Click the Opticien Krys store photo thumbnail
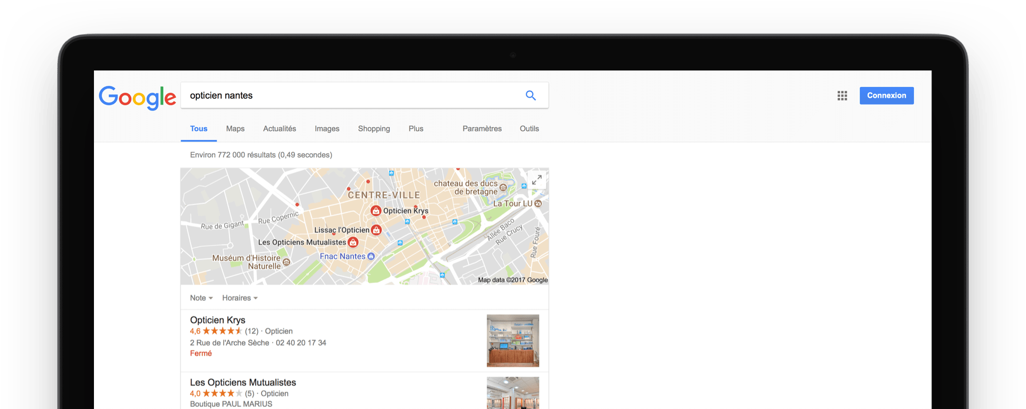Image resolution: width=1026 pixels, height=409 pixels. click(x=513, y=341)
